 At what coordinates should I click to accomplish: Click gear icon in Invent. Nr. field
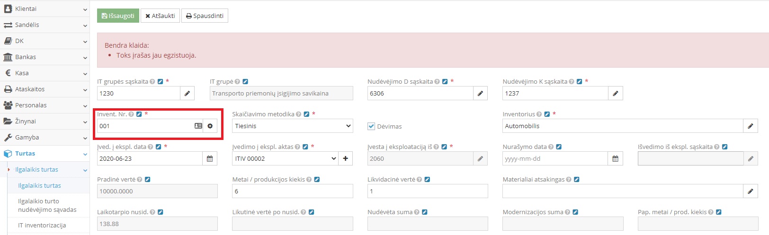click(210, 126)
